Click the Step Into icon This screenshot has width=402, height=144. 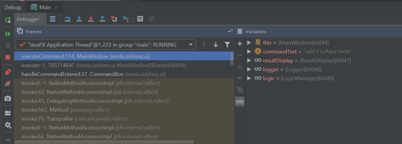tap(79, 19)
